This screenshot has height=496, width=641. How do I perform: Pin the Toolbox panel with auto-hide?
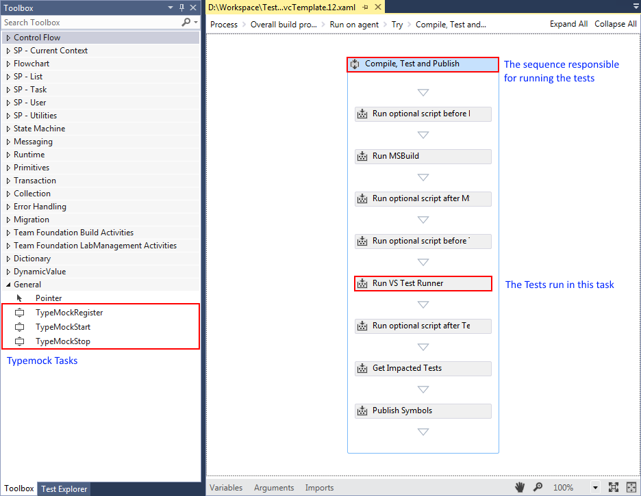[181, 8]
